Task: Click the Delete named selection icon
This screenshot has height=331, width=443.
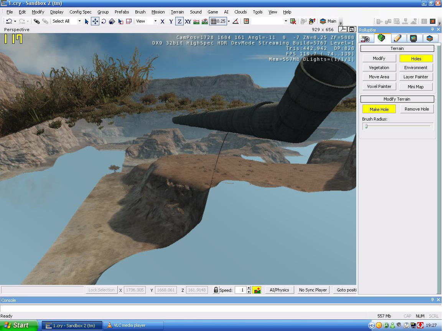Action: click(293, 21)
